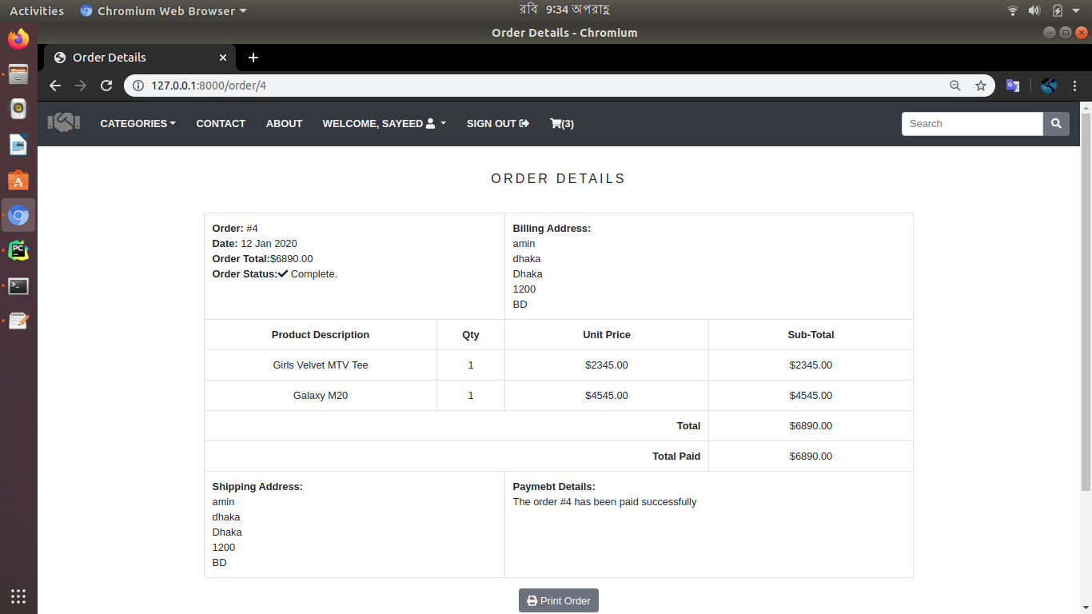
Task: Open Text Editor from the dock
Action: tap(18, 321)
